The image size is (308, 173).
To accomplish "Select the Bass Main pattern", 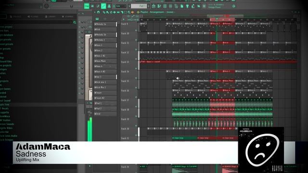I will click(105, 61).
